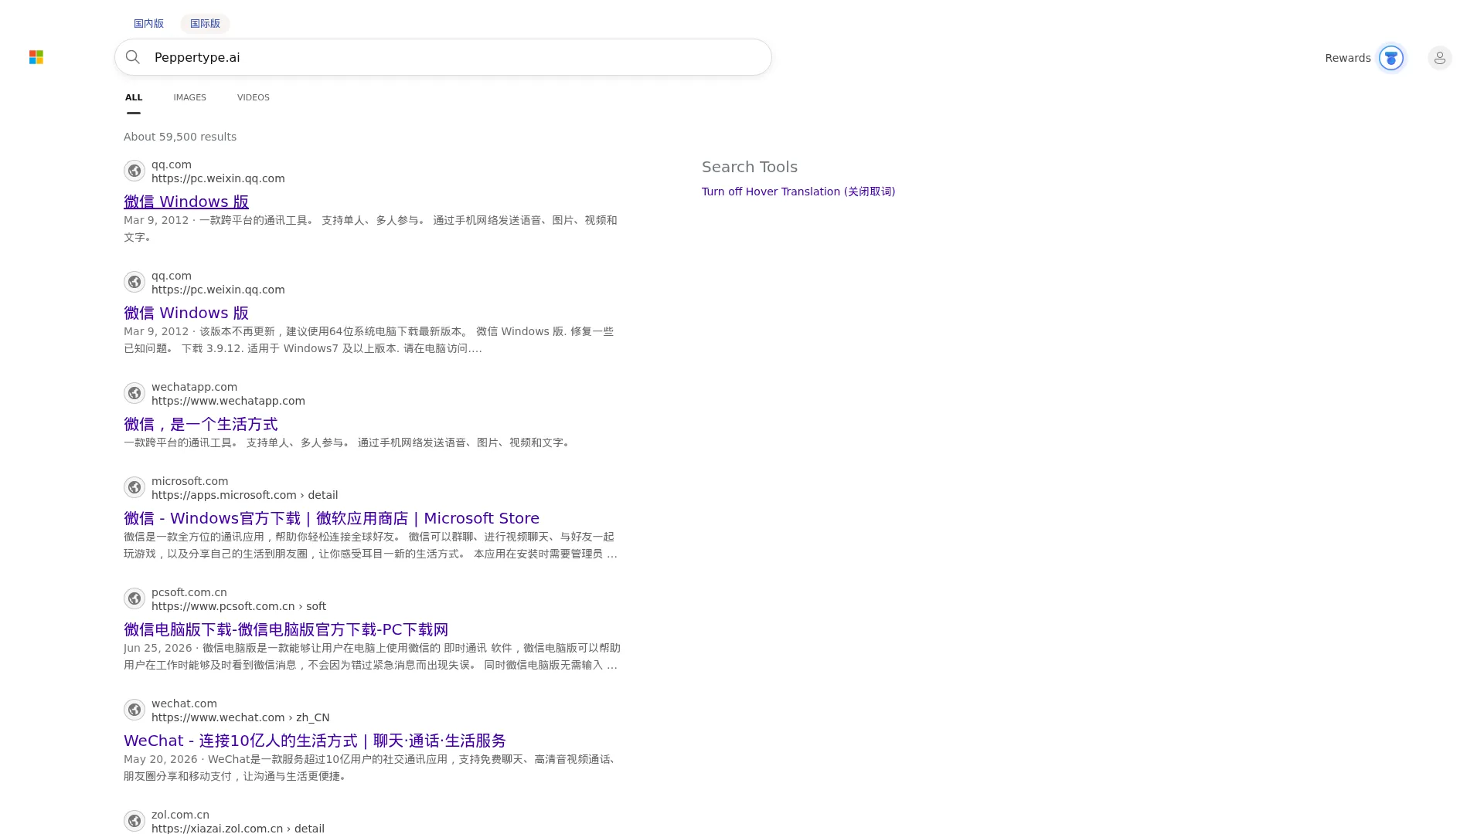Click the magnifier search icon
Screen dimensions: 1484x834
(x=133, y=57)
